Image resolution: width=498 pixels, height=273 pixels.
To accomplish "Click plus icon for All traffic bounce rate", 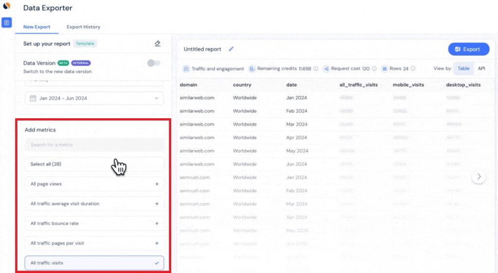I will tap(157, 223).
